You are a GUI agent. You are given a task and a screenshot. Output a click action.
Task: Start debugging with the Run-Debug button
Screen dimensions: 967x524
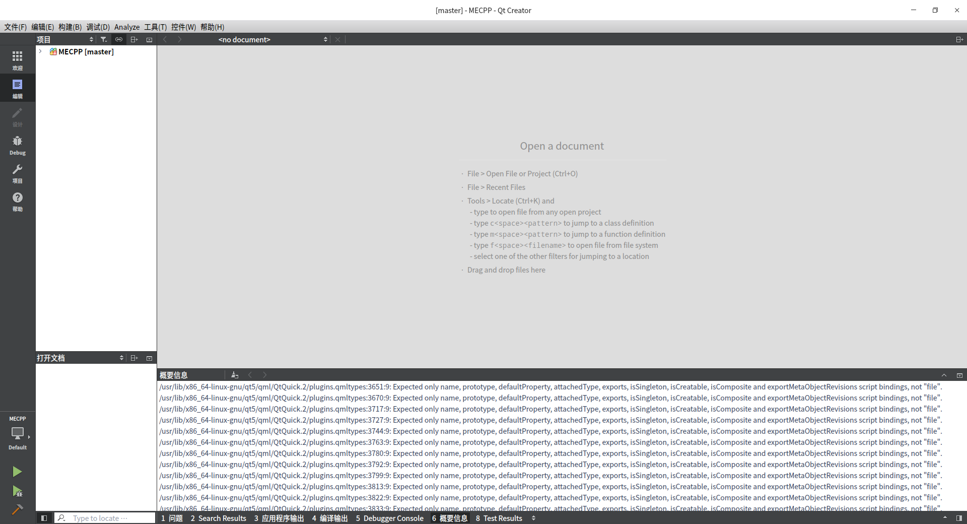coord(17,491)
